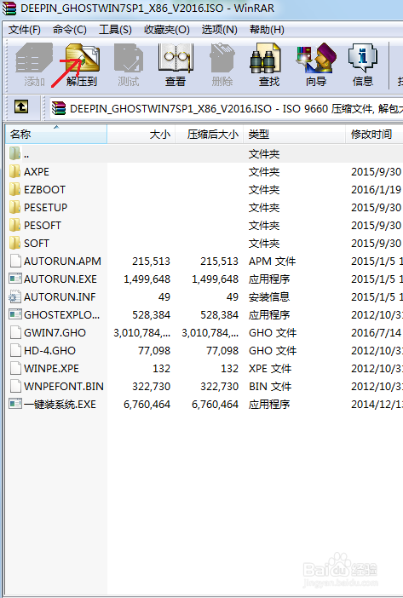403x598 pixels.
Task: Open the 收藏夹(O) menu
Action: (167, 30)
